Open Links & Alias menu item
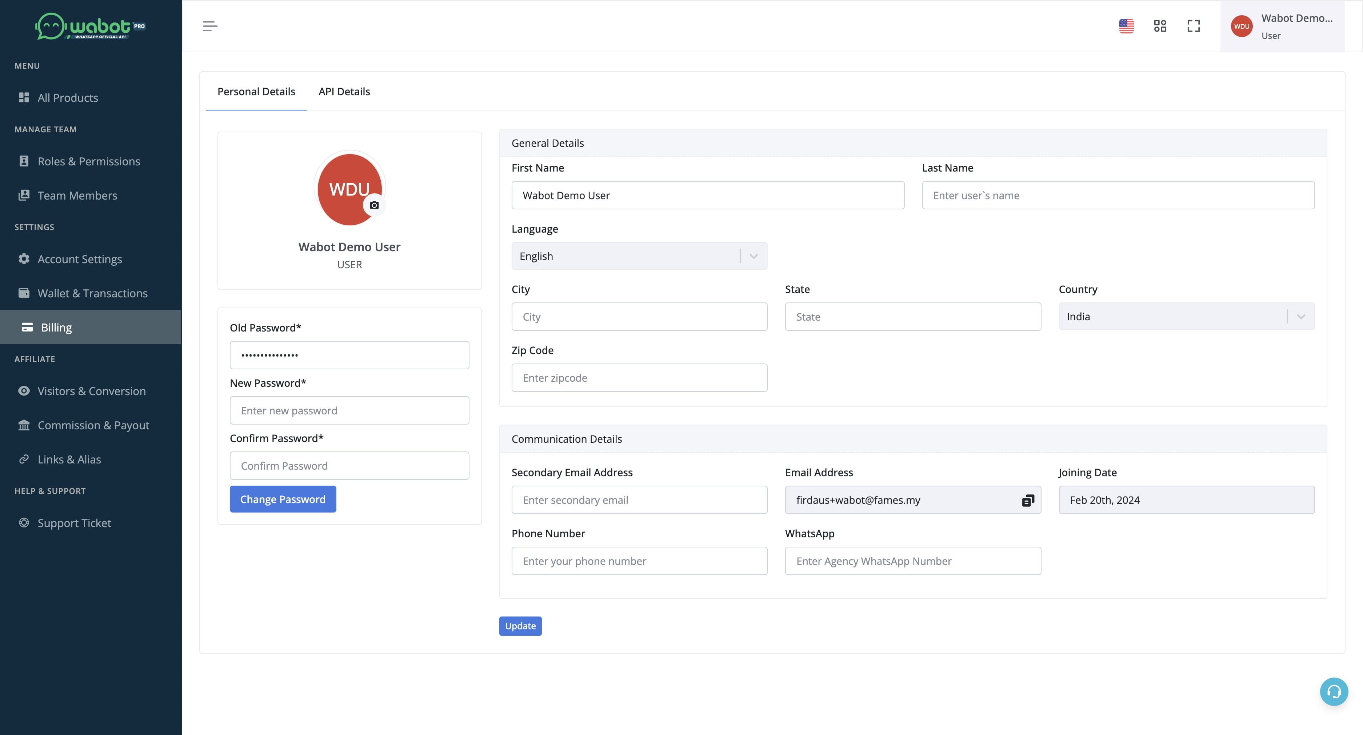This screenshot has width=1363, height=735. [x=91, y=459]
